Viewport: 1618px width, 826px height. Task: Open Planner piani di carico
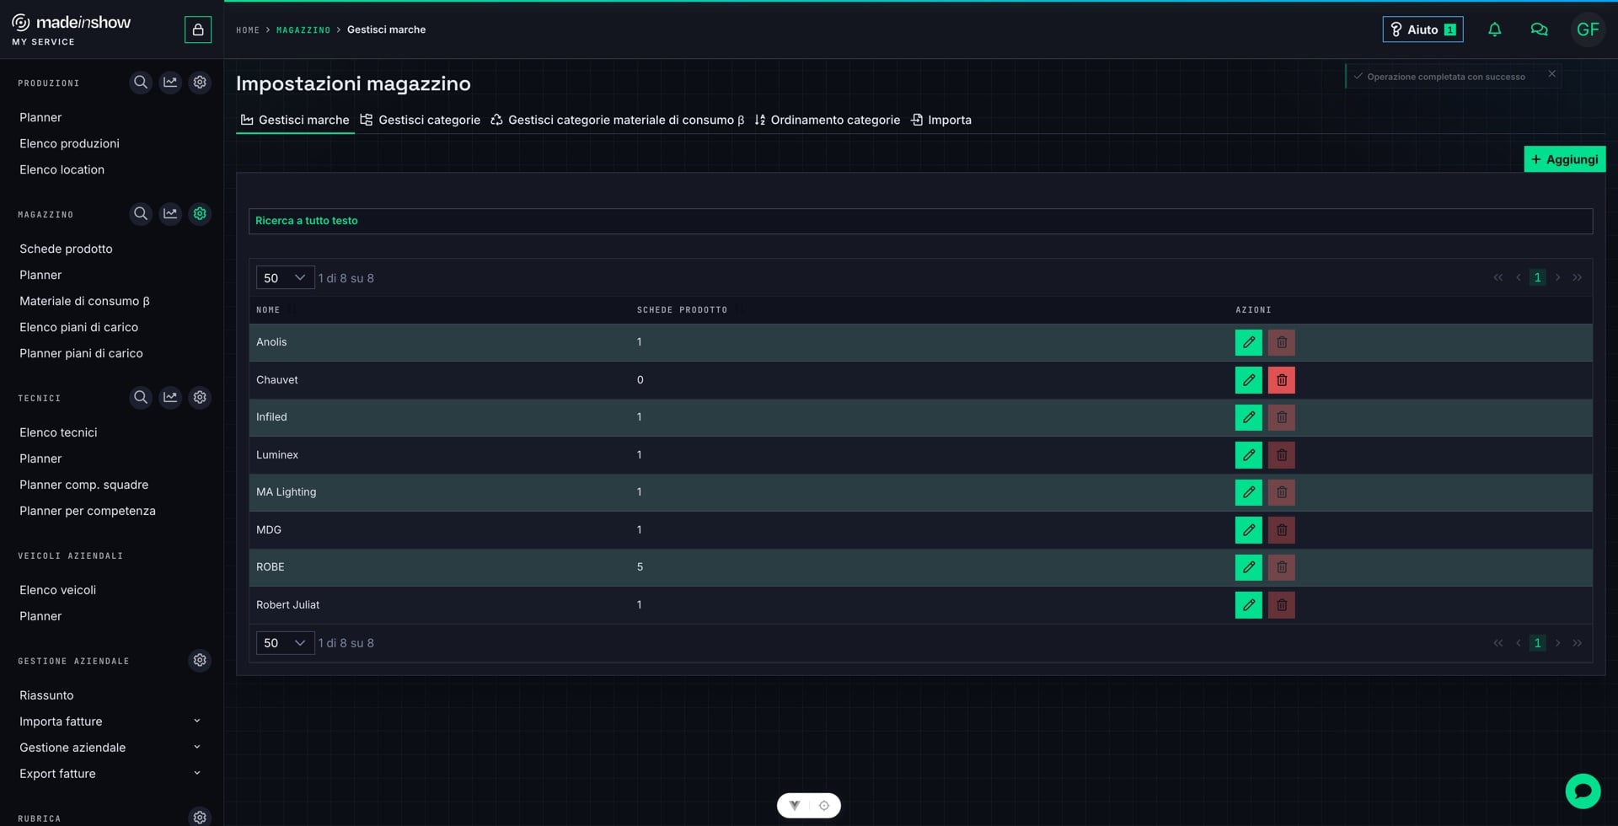click(x=81, y=353)
